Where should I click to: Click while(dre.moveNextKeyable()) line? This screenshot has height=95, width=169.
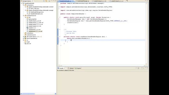pyautogui.click(x=79, y=38)
